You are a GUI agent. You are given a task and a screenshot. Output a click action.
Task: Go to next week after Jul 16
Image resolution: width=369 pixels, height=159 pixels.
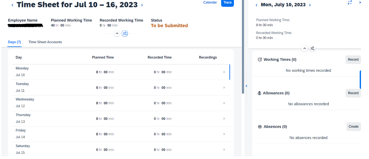point(142,5)
